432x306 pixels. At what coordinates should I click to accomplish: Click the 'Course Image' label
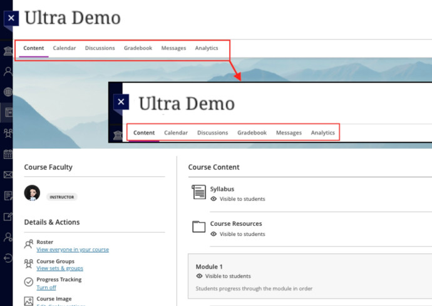coord(54,299)
